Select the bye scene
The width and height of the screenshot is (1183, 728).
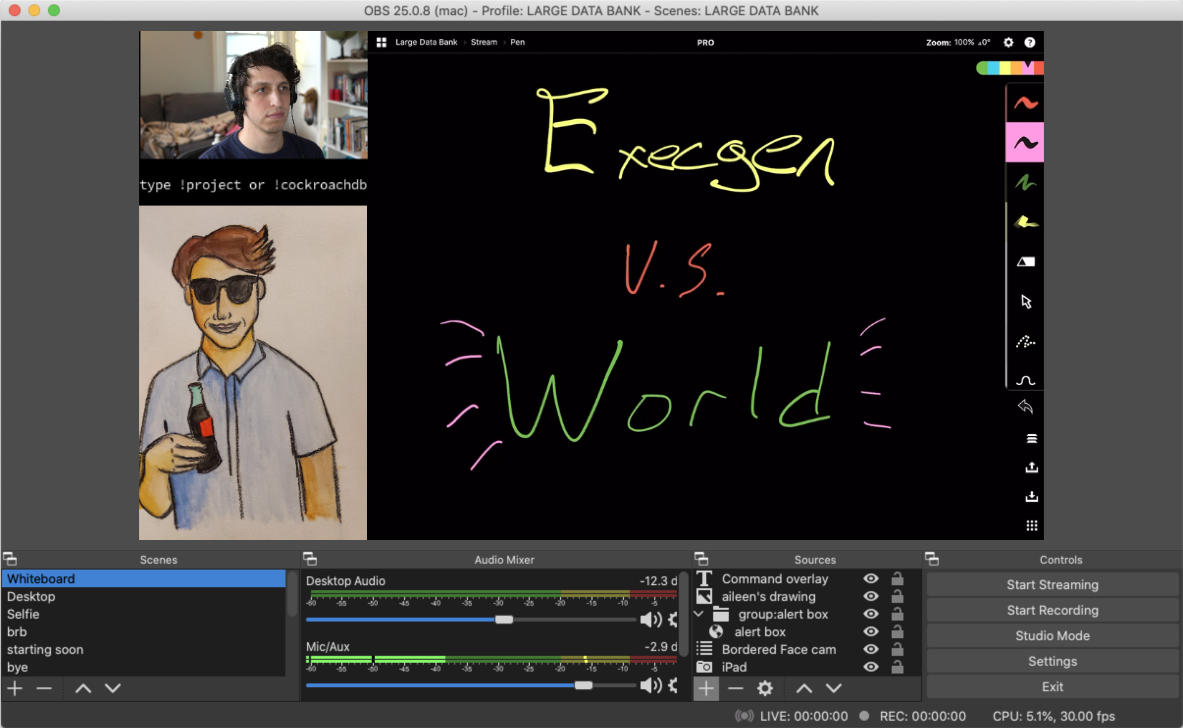click(144, 667)
